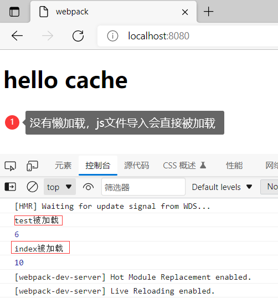
Task: Expand the Default levels dropdown
Action: coord(222,187)
